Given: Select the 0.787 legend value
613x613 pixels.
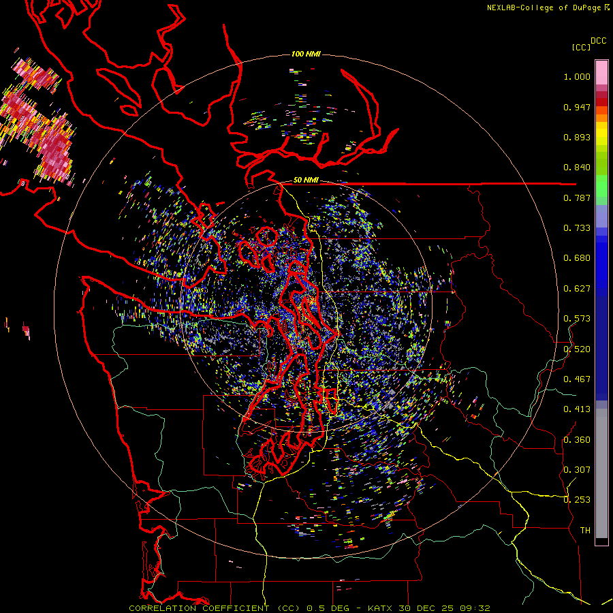Looking at the screenshot, I should tap(577, 198).
